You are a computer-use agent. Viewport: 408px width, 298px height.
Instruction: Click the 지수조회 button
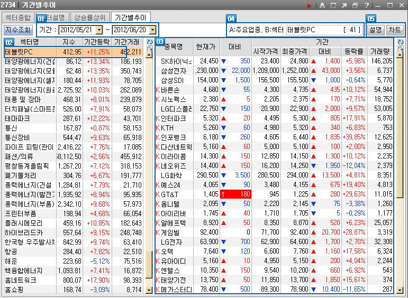pyautogui.click(x=18, y=30)
